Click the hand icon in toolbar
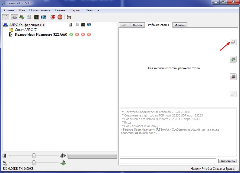The height and width of the screenshot is (173, 240). (69, 17)
